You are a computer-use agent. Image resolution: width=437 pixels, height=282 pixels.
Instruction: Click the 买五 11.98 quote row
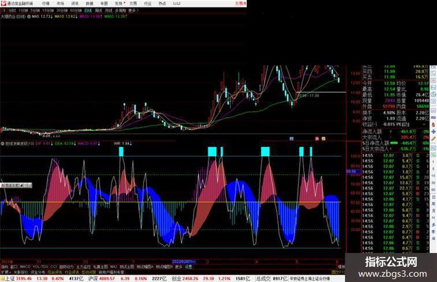tap(395, 77)
